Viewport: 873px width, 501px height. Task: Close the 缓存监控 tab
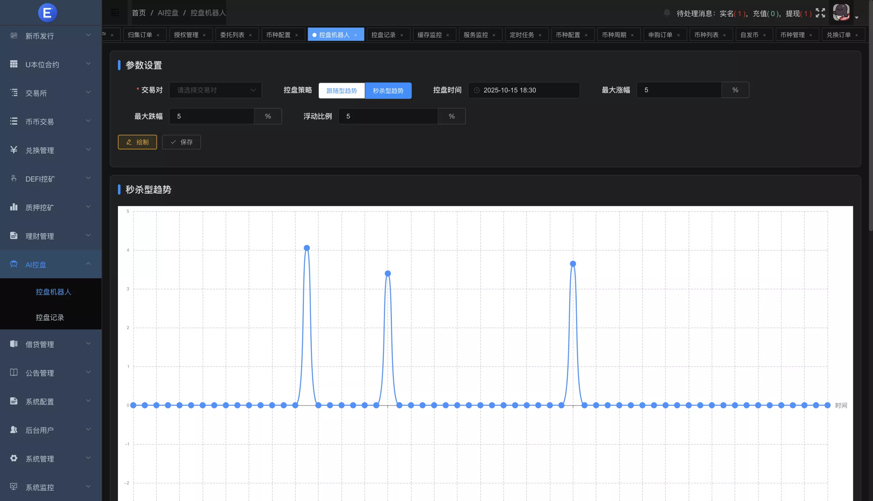tap(447, 35)
